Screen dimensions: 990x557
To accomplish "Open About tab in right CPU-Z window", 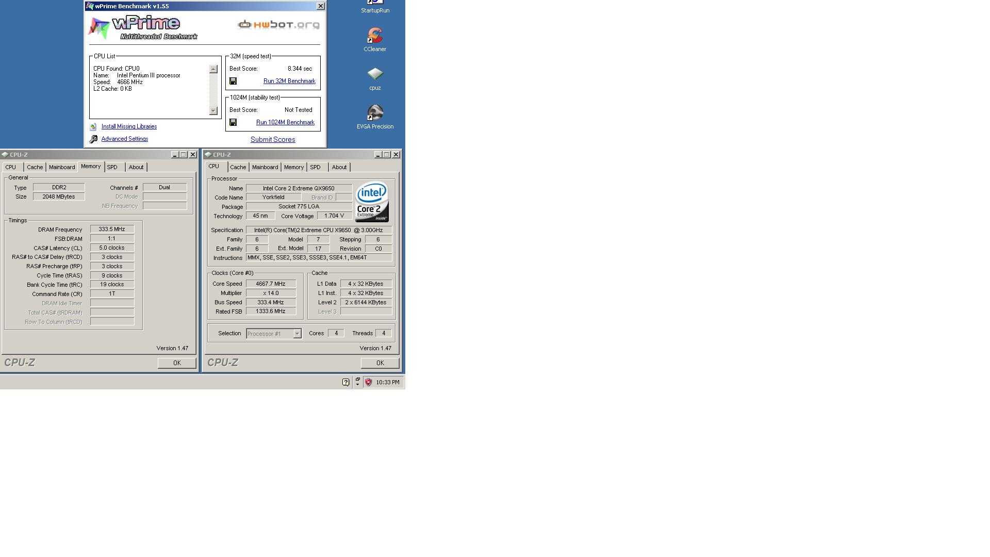I will click(339, 167).
